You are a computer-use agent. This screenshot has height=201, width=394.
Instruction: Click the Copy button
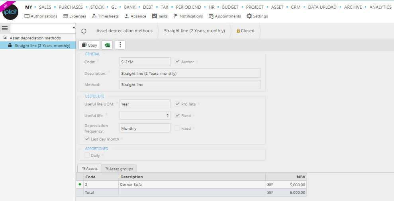89,45
